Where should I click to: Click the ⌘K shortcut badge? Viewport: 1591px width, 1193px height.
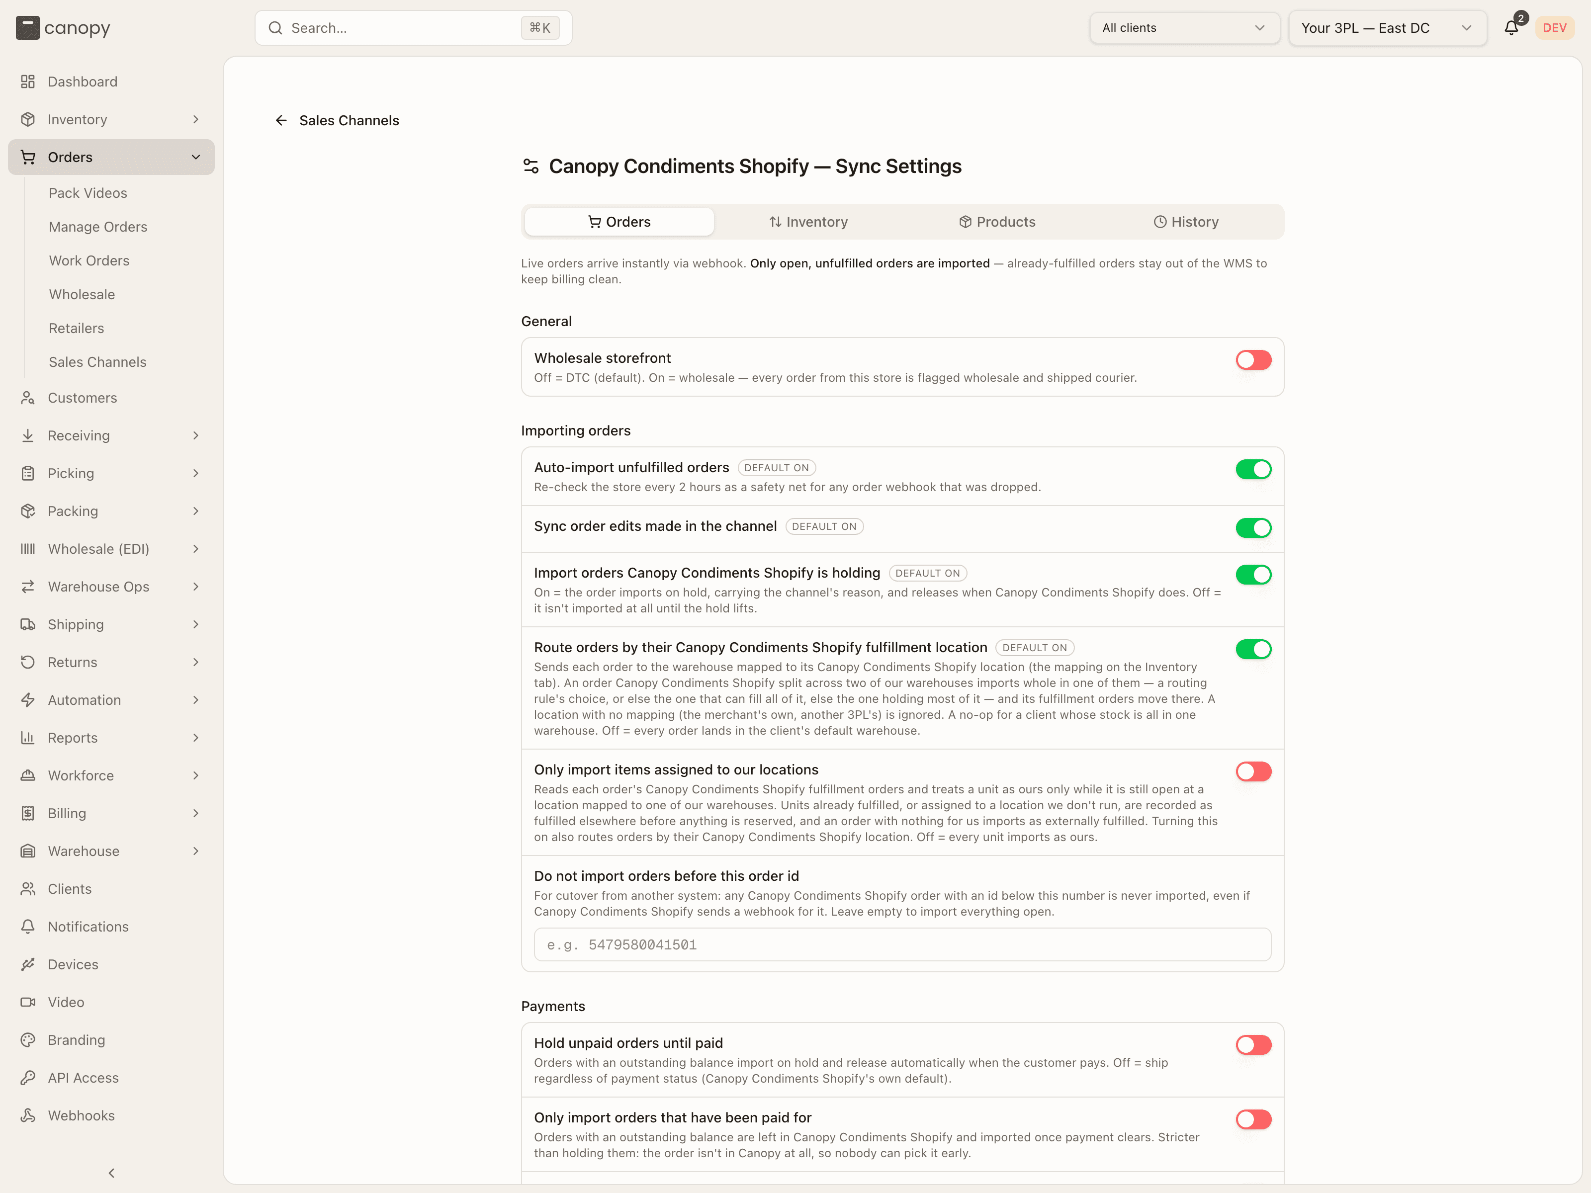pos(540,28)
